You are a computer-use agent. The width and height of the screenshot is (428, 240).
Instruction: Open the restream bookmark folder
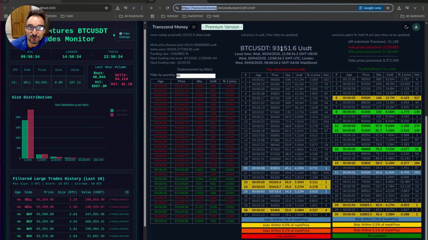pyautogui.click(x=170, y=16)
